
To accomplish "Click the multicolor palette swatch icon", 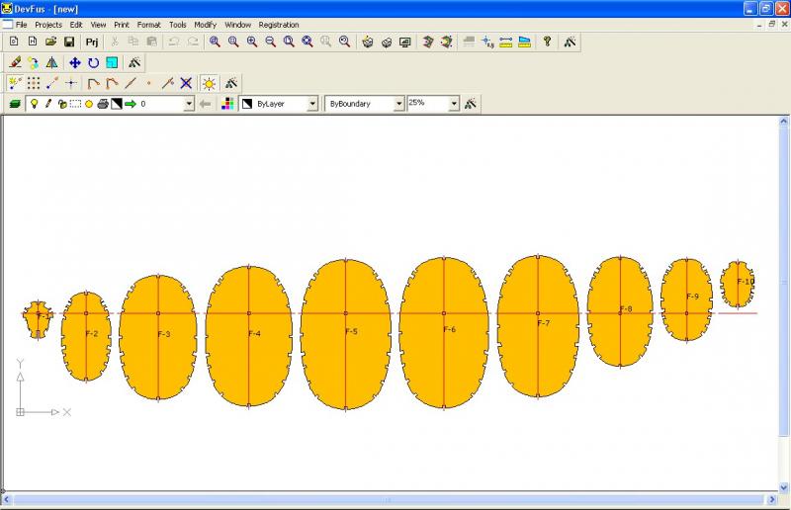I will point(227,104).
